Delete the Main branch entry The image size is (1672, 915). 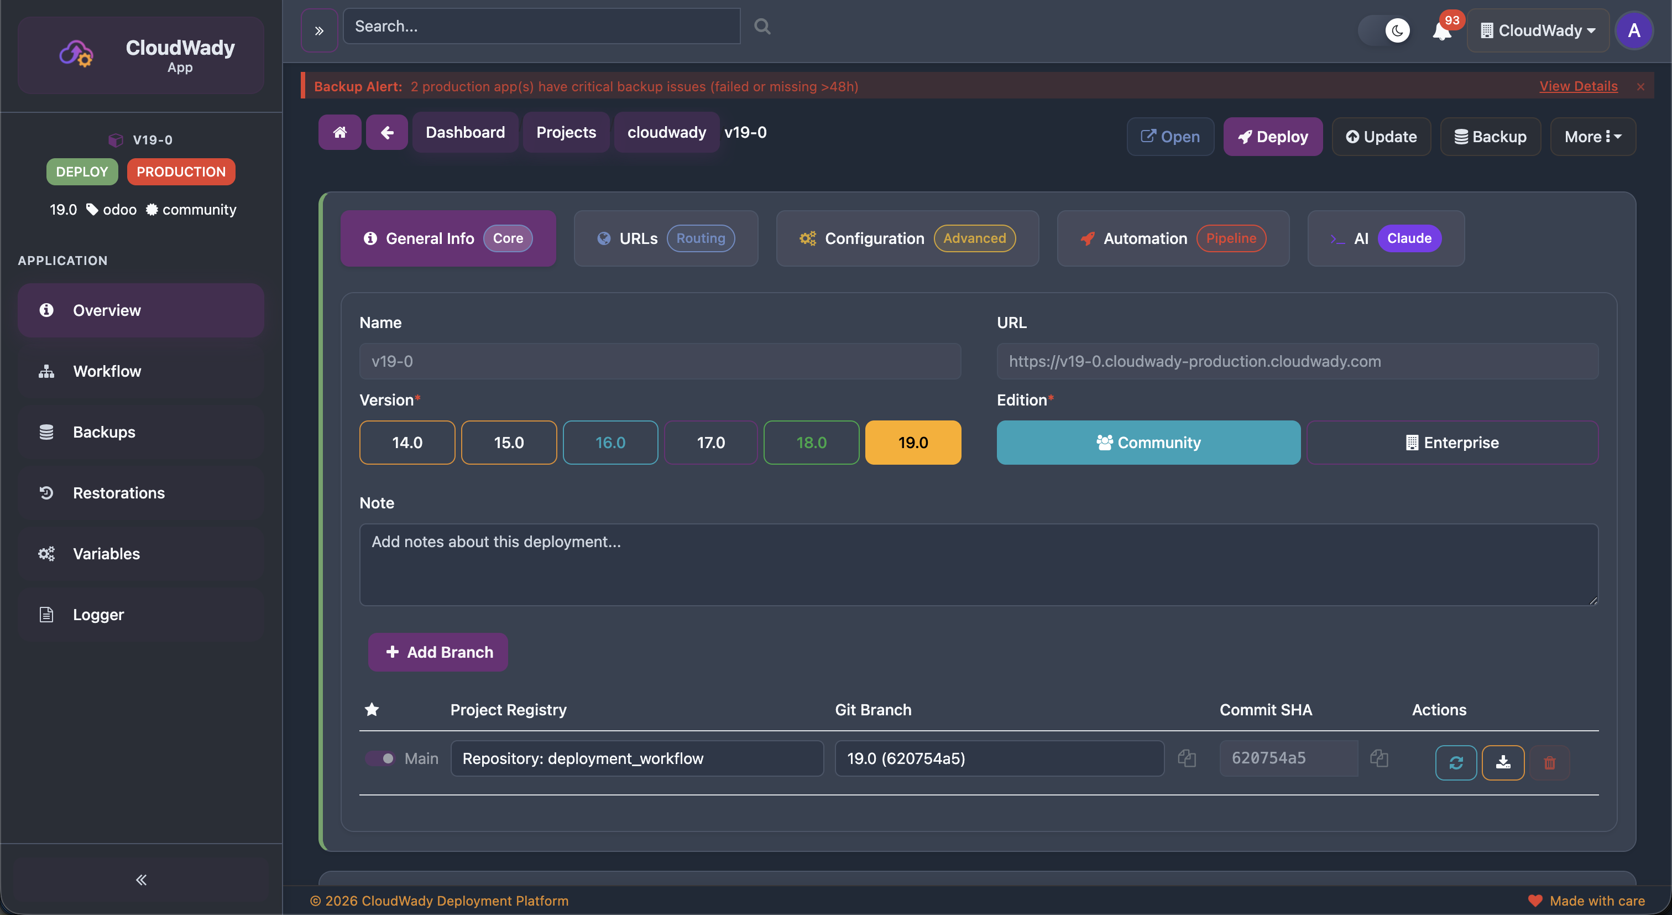1550,763
